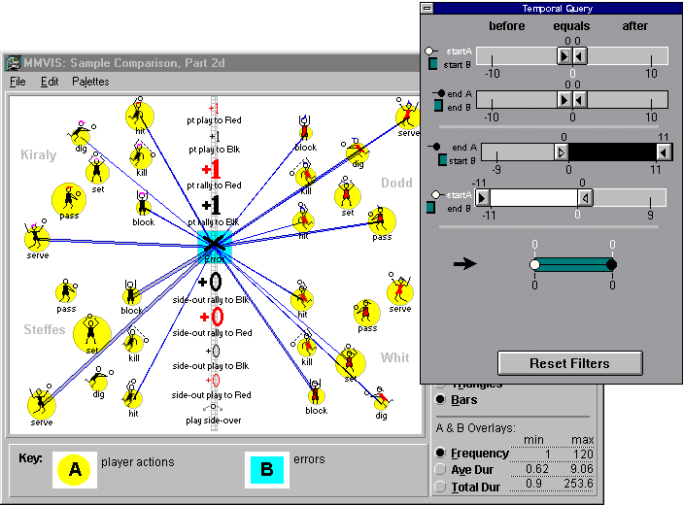Click Whit's serve player icon
Screen dimensions: 683x505
(x=400, y=289)
